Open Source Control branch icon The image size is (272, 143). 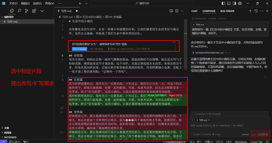coord(26,11)
